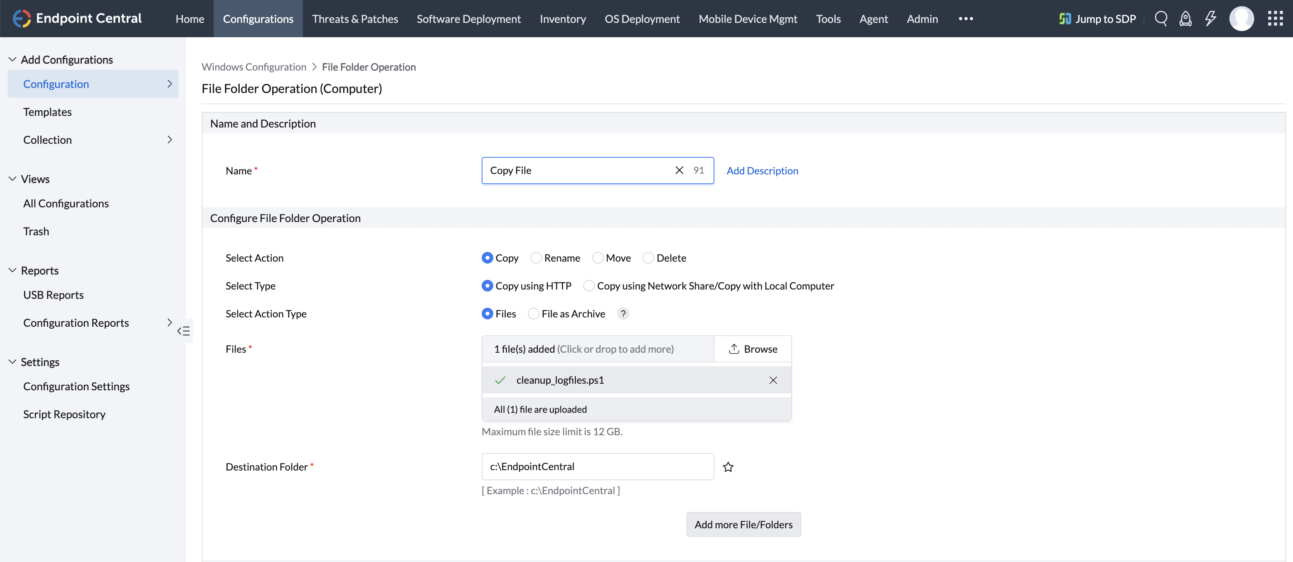The width and height of the screenshot is (1293, 562).
Task: Clear the Name field with X icon
Action: tap(679, 170)
